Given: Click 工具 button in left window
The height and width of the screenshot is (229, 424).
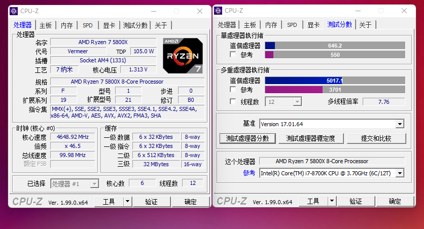Looking at the screenshot, I should (109, 202).
